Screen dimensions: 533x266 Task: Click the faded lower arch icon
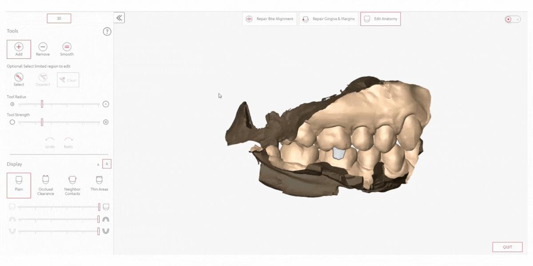(12, 231)
